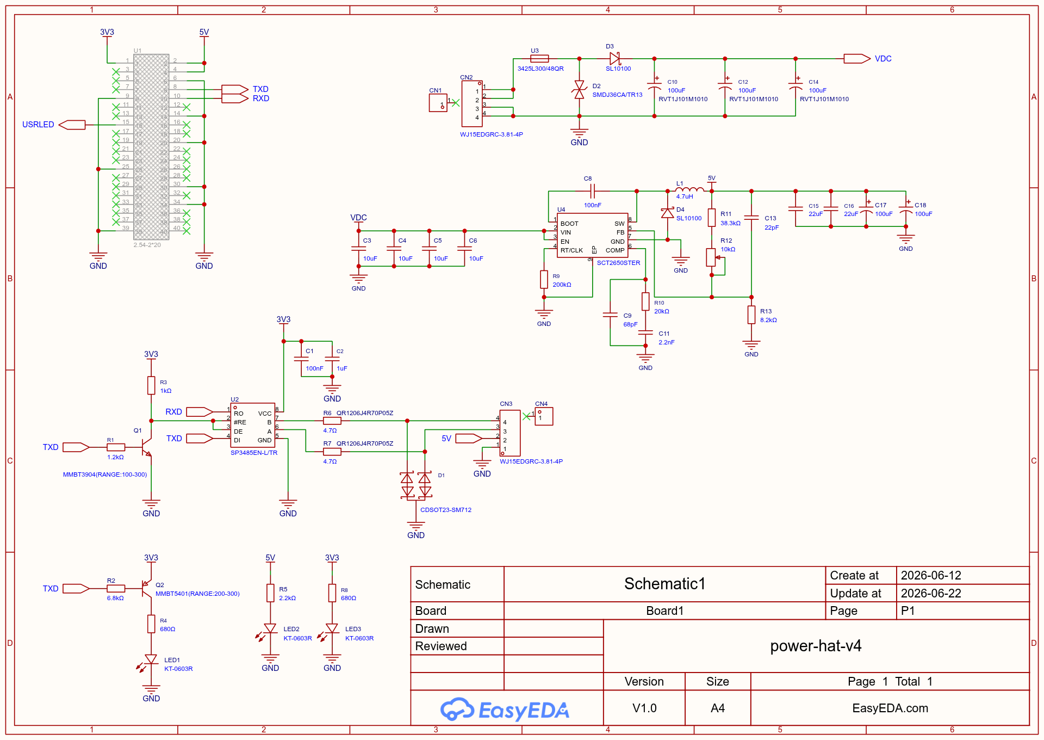Click the Q1 MMBT3904 transistor symbol
Viewport: 1044px width, 740px height.
[146, 446]
